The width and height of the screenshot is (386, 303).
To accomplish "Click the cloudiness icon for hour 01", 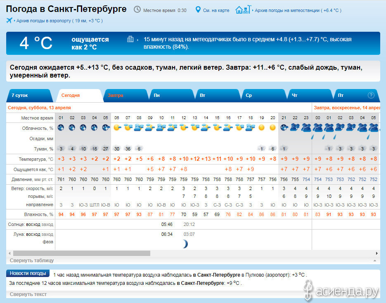I will pyautogui.click(x=61, y=127).
